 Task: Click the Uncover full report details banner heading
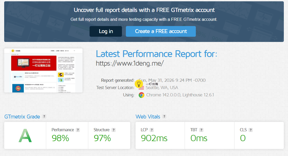coord(144,10)
